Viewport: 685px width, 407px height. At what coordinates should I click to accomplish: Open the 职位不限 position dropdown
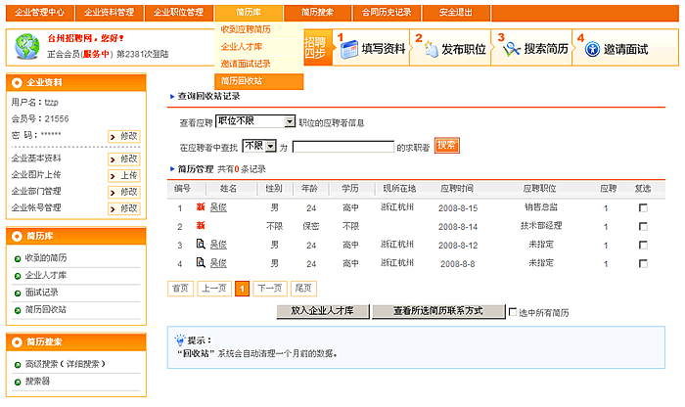point(290,121)
